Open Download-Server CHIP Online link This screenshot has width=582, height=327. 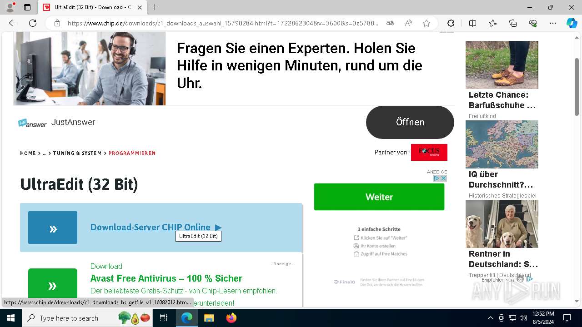[x=156, y=227]
